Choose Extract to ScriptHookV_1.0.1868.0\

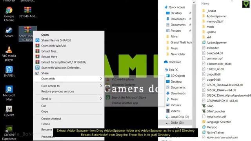coord(64,62)
